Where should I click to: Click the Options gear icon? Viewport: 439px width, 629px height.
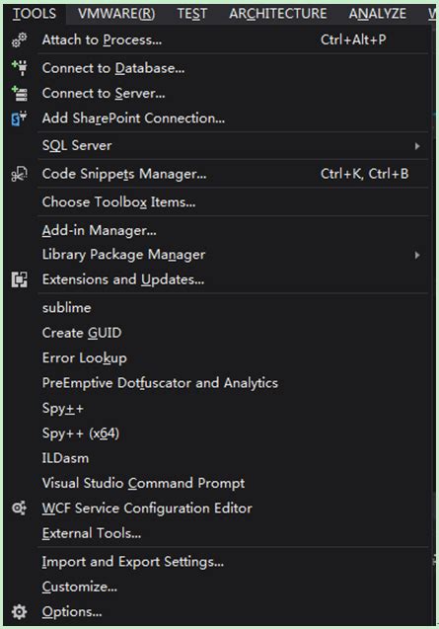[x=19, y=612]
